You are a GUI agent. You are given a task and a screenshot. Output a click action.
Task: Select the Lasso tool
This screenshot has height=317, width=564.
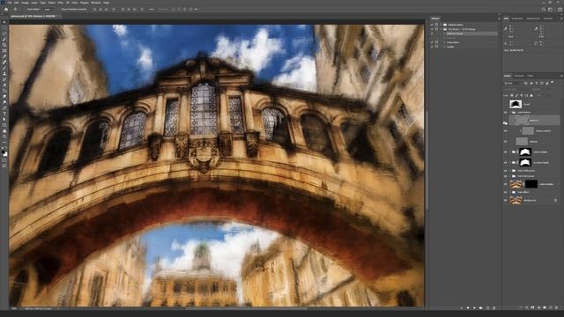pyautogui.click(x=4, y=33)
